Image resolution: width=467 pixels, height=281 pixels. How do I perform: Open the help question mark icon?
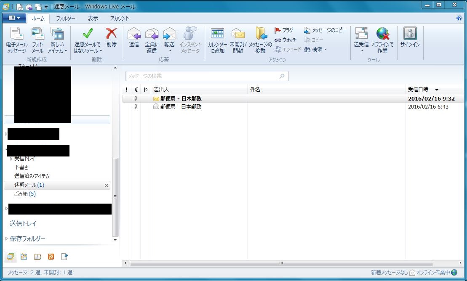click(459, 18)
